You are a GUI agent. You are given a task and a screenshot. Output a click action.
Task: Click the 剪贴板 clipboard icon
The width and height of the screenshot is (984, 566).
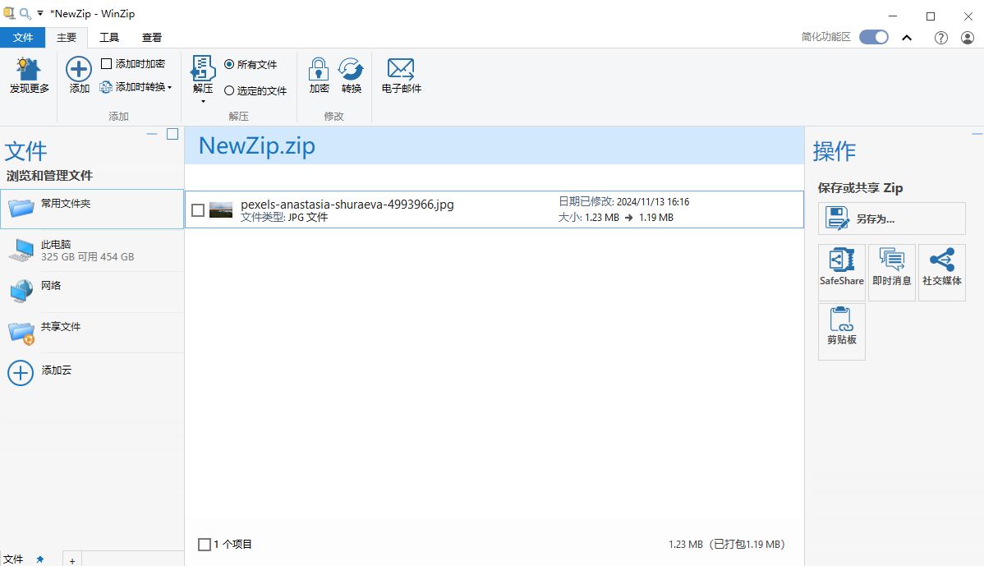[x=842, y=319]
